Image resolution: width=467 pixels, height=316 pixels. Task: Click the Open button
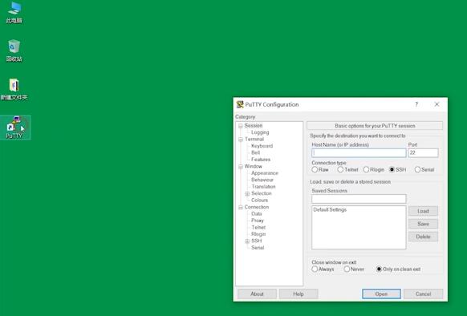[x=381, y=294]
